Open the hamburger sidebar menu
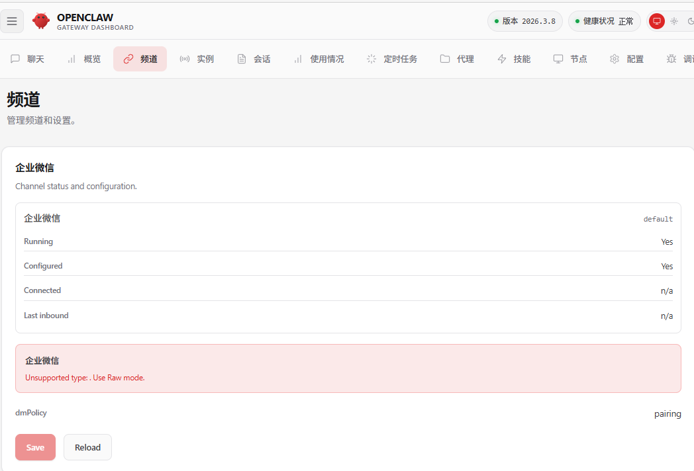 12,21
